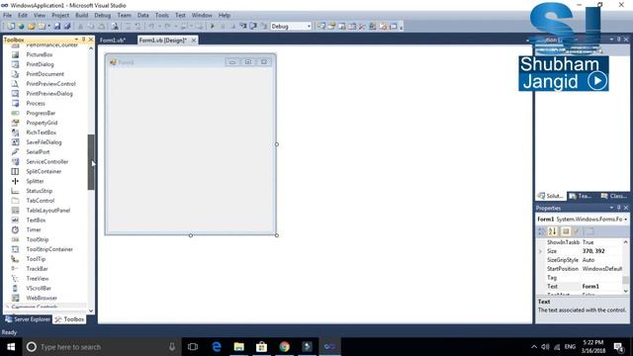Click the Save All toolbar icon
633x356 pixels.
coord(67,27)
